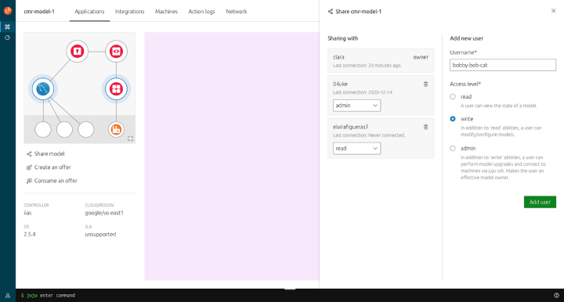The height and width of the screenshot is (302, 564).
Task: Open the help icon in the command bar
Action: pyautogui.click(x=556, y=295)
